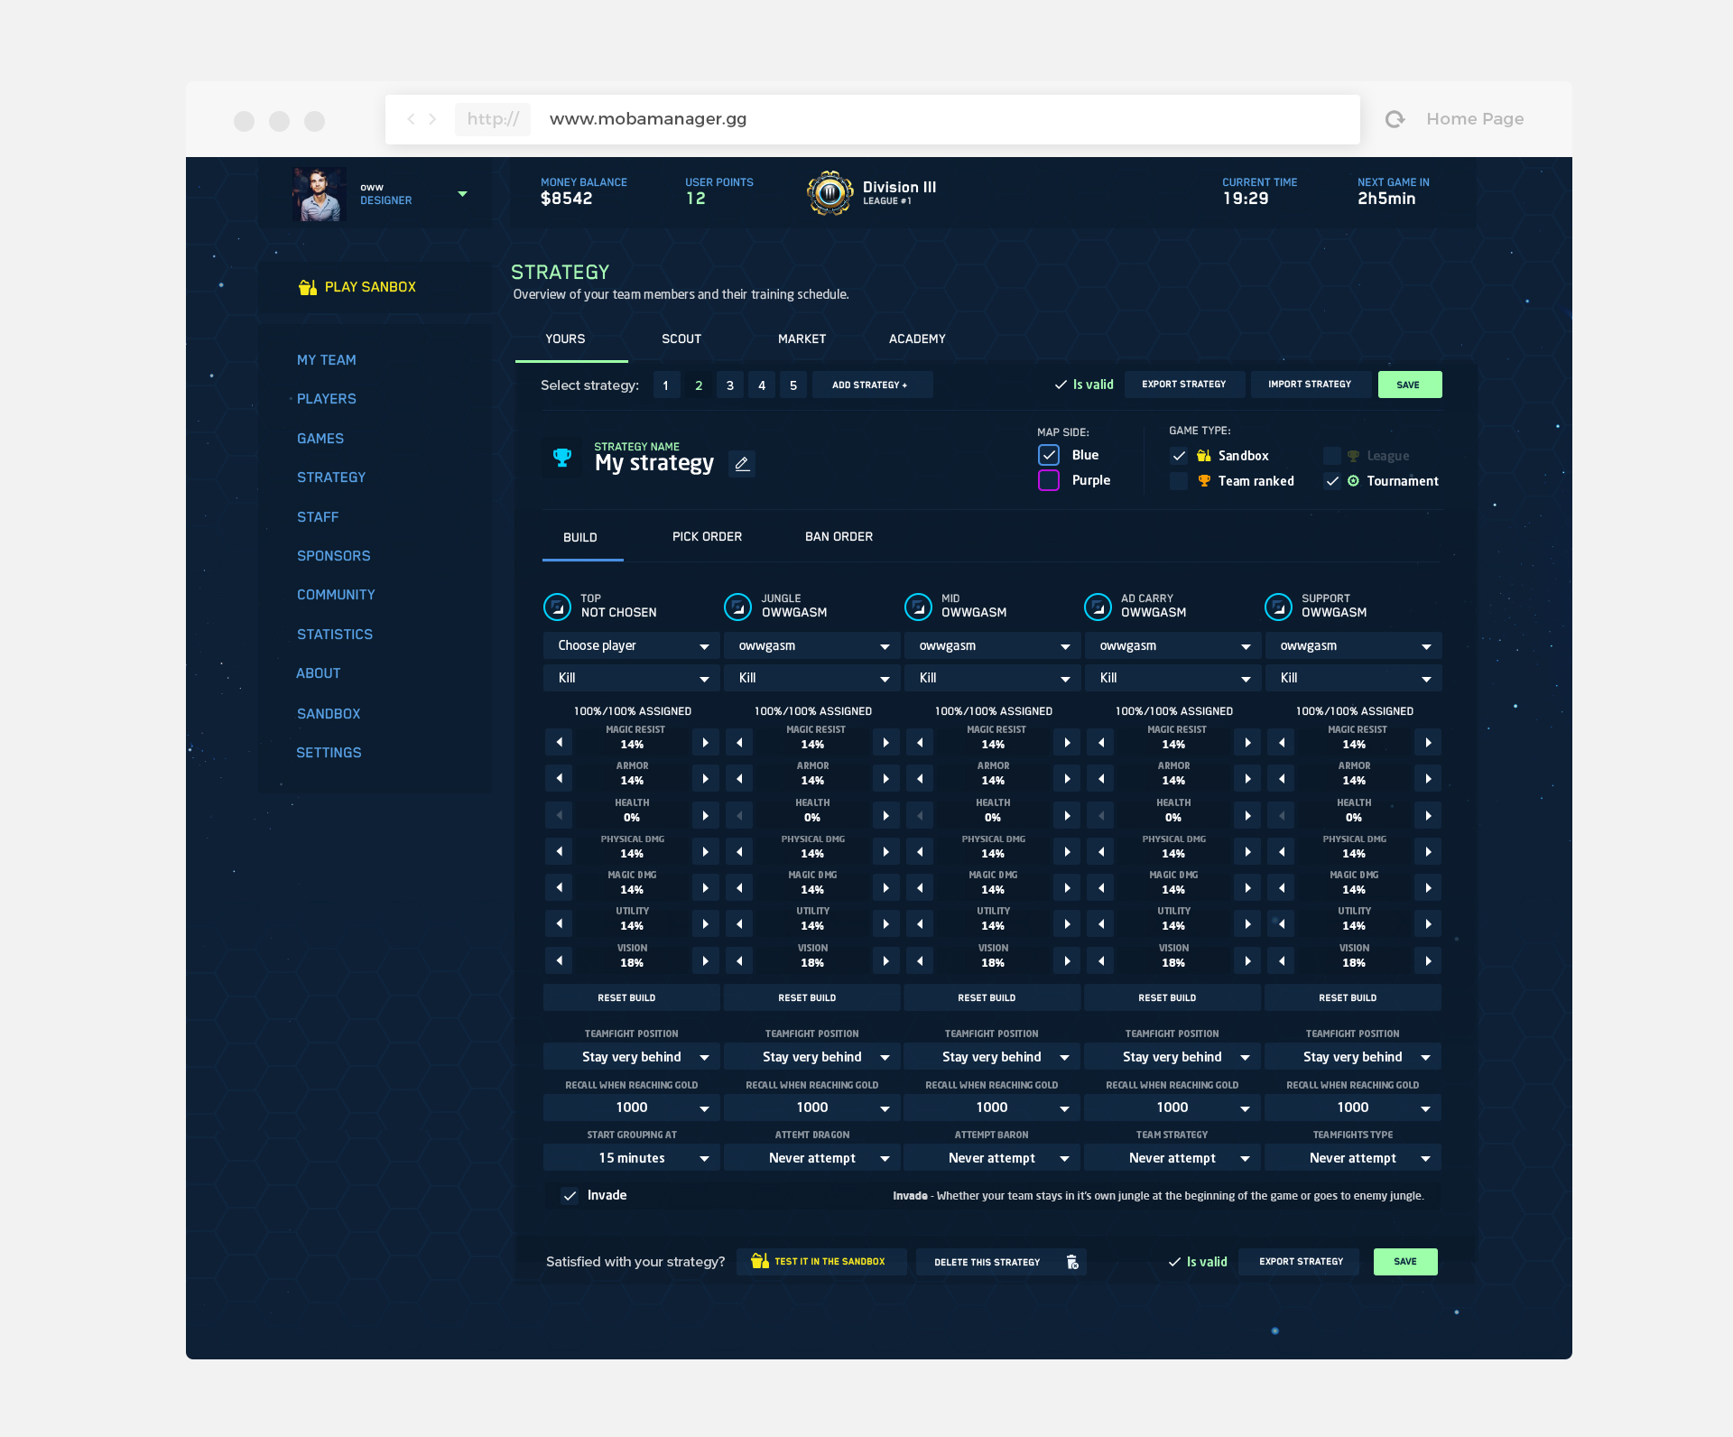Click the Import Strategy button
Viewport: 1733px width, 1437px height.
coord(1309,385)
